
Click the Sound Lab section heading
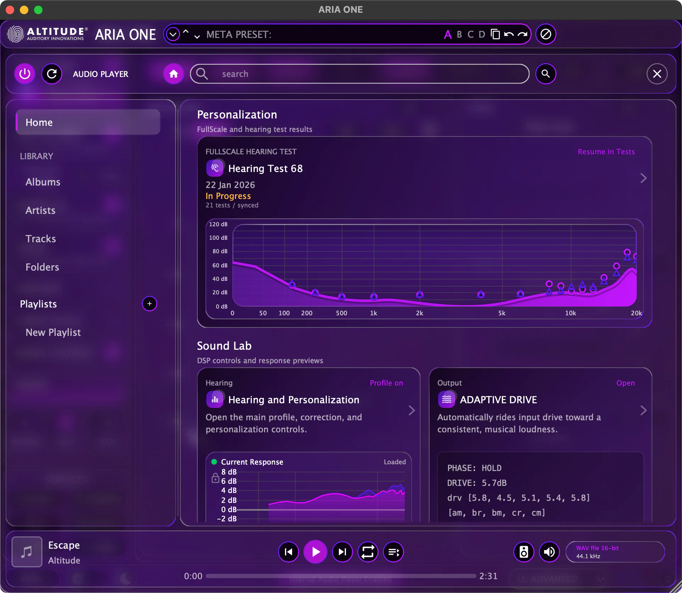coord(224,346)
